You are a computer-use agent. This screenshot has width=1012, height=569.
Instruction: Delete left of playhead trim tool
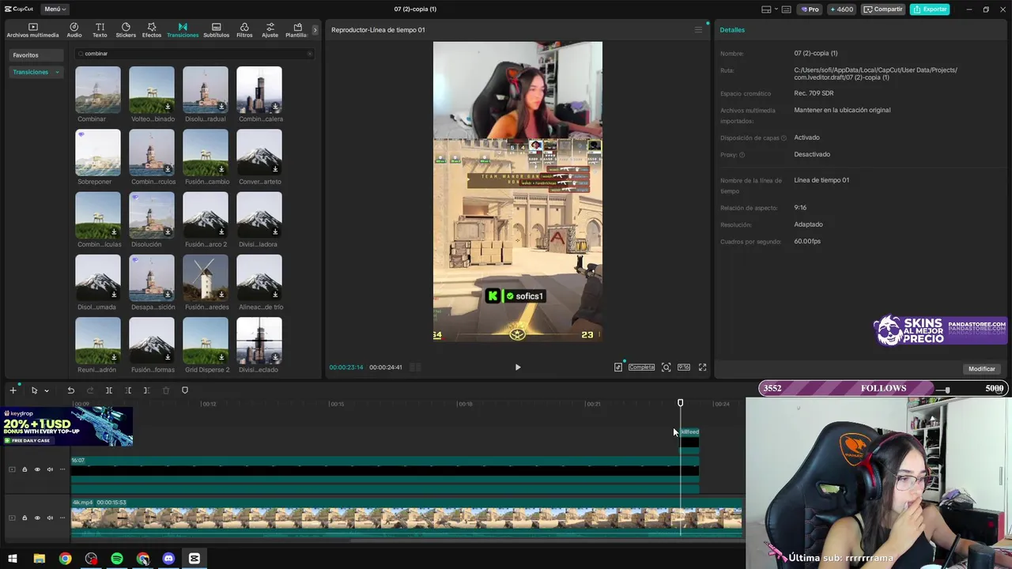[x=128, y=390]
